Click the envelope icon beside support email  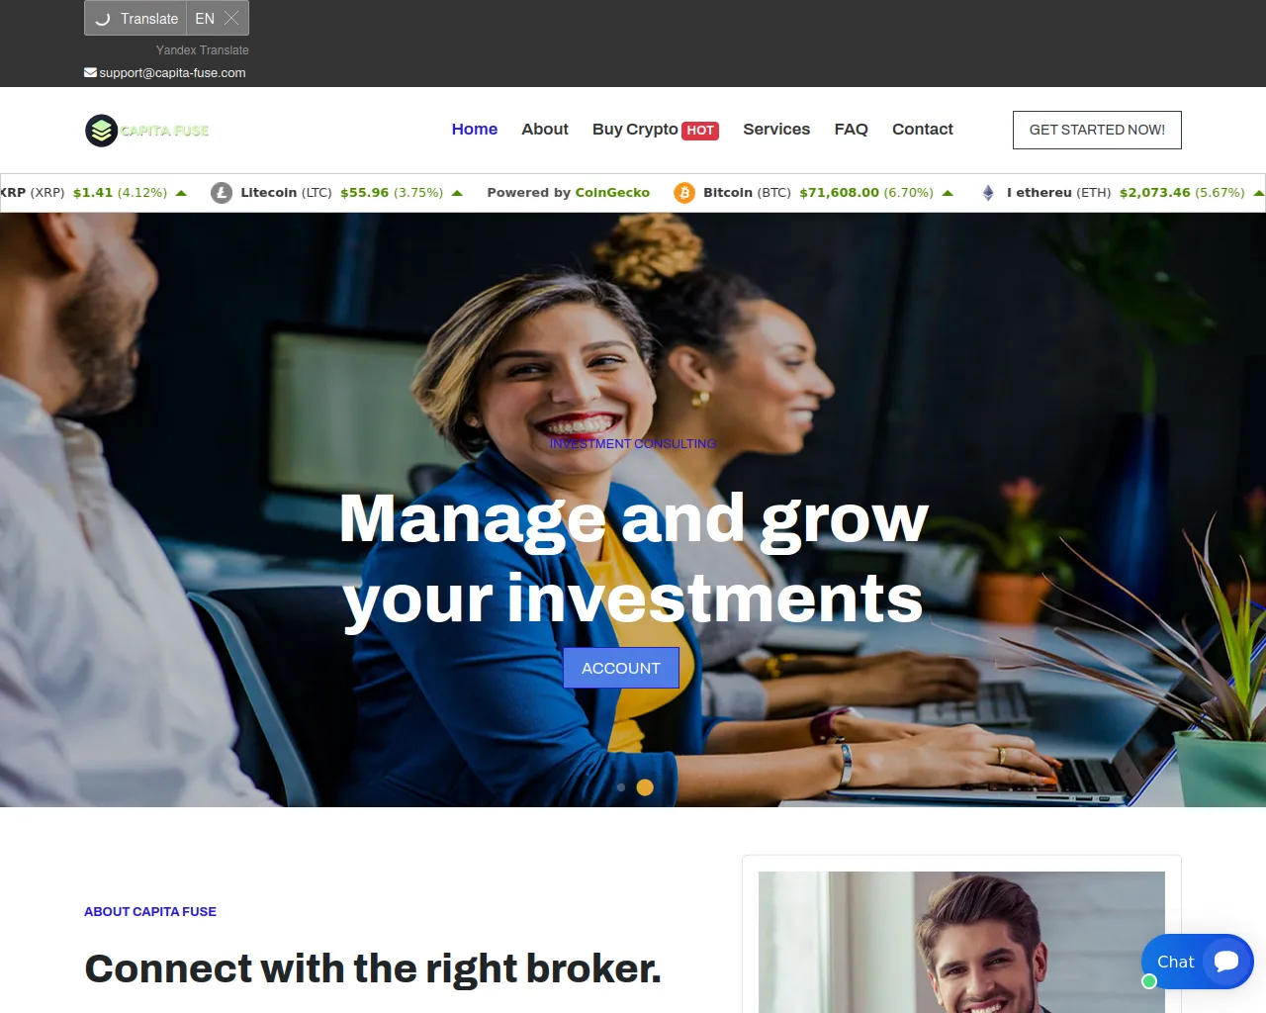[x=90, y=72]
